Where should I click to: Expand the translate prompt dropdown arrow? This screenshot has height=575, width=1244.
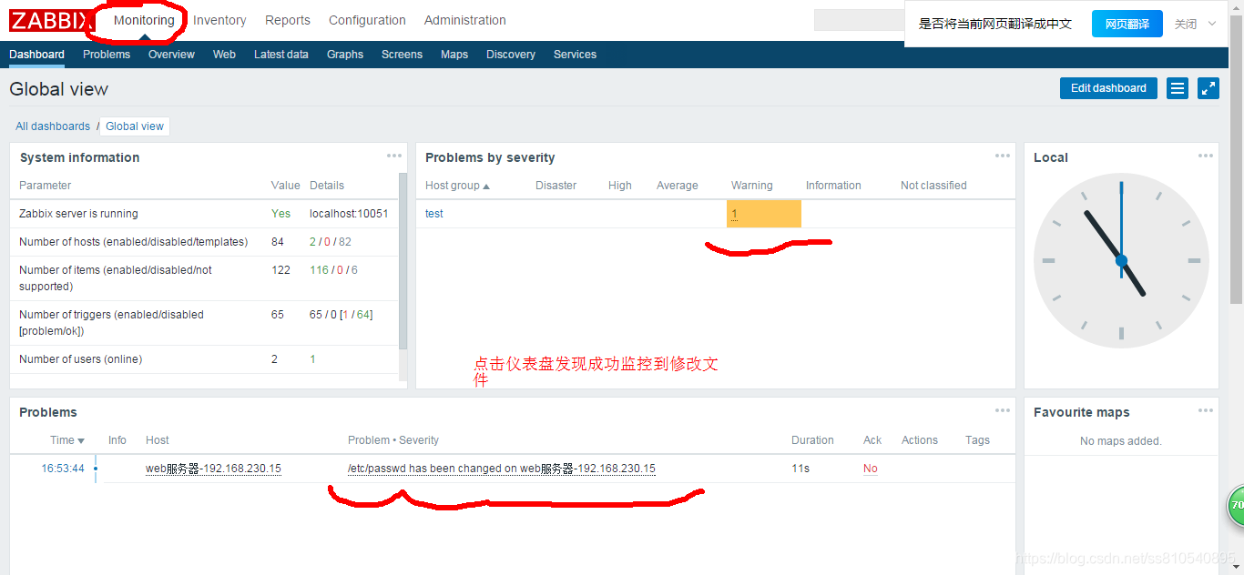(1212, 24)
